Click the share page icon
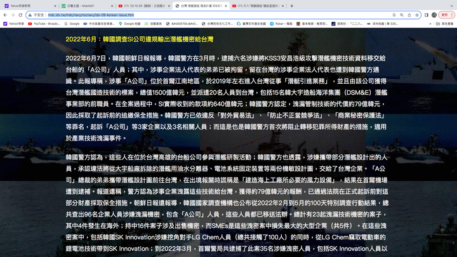Image resolution: width=457 pixels, height=257 pixels. [x=409, y=15]
